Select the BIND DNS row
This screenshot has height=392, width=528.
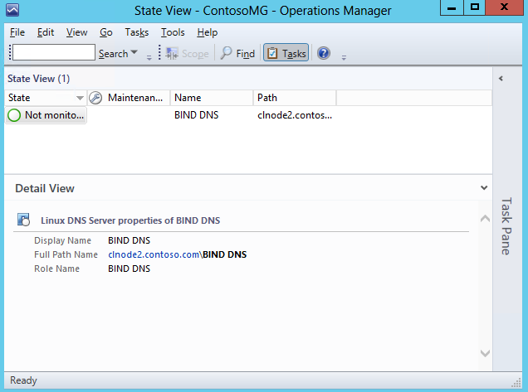pyautogui.click(x=196, y=116)
